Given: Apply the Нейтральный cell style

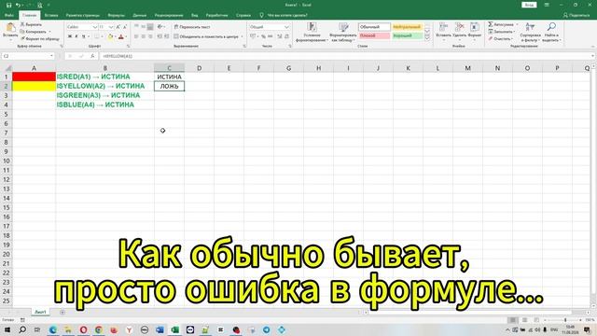Looking at the screenshot, I should point(407,27).
